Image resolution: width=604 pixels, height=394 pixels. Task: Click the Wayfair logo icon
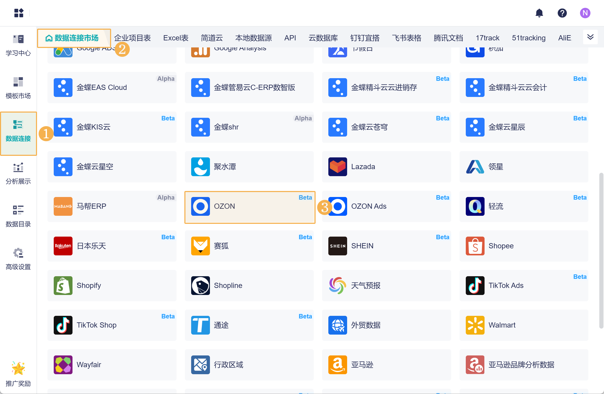point(63,365)
